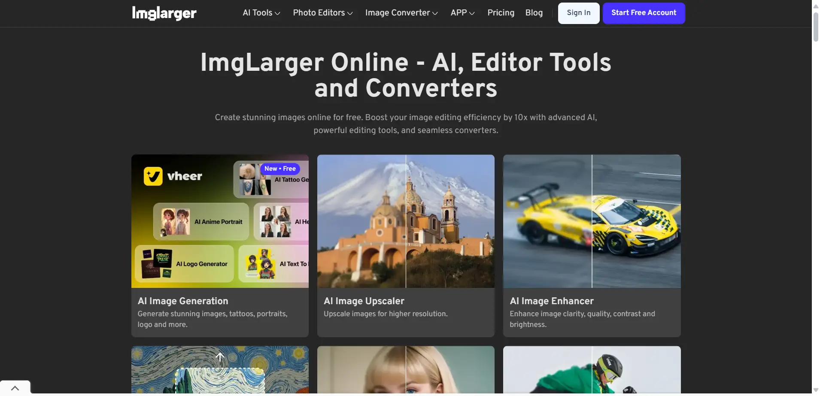Screen dimensions: 820x396
Task: Click the New • Free badge
Action: point(280,169)
